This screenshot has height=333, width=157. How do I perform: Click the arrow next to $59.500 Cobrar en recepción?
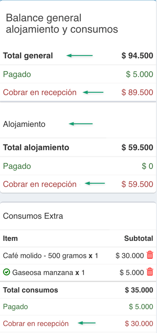pos(95,184)
